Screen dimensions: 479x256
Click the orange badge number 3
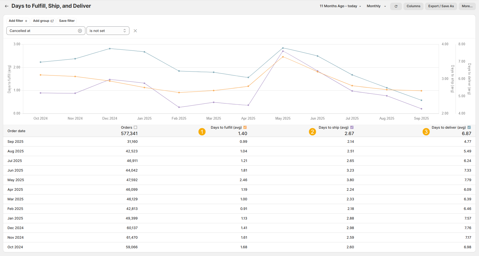tap(426, 132)
